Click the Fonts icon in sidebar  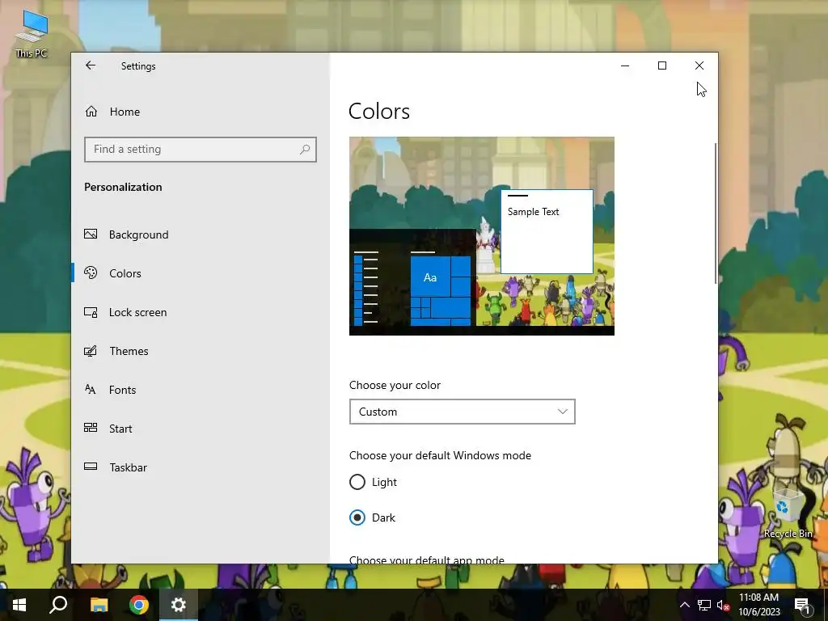[91, 389]
